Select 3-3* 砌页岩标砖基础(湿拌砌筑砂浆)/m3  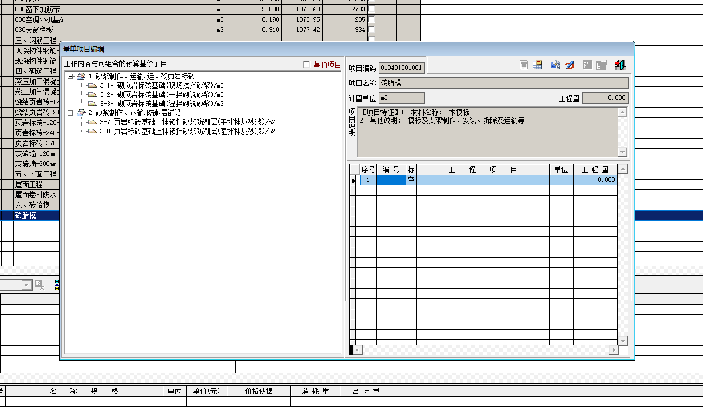(x=162, y=104)
